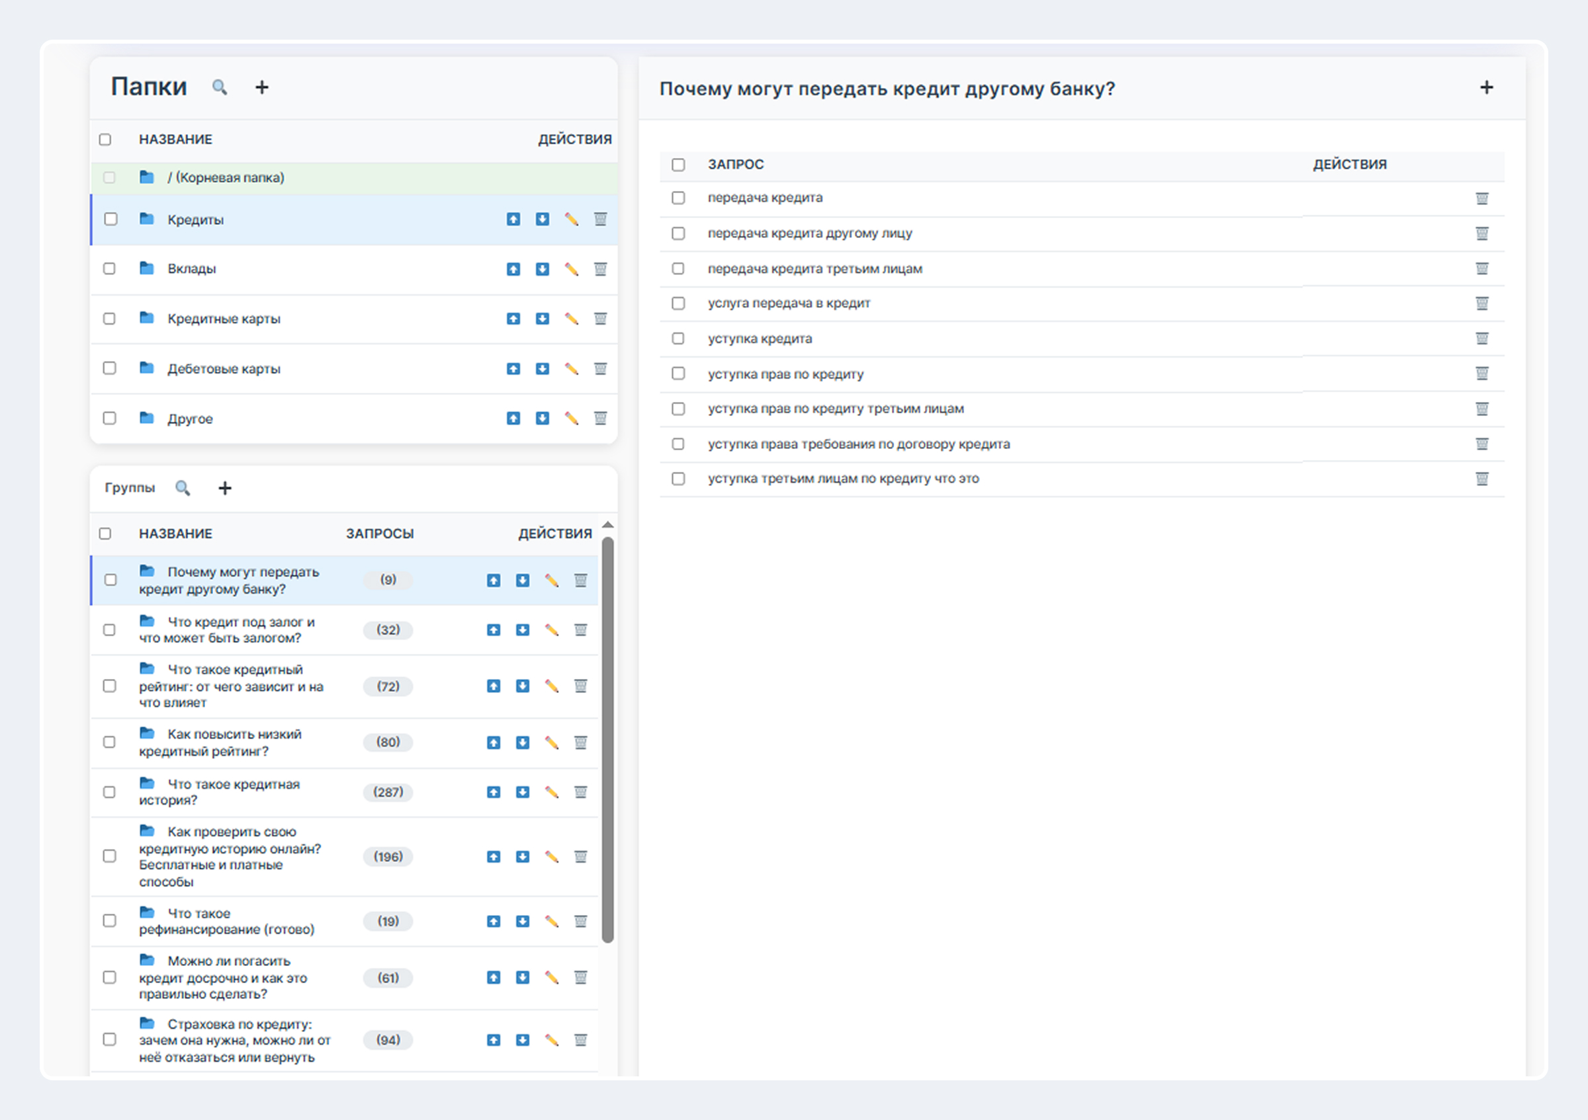Move the Вклады folder up
This screenshot has height=1120, width=1588.
tap(513, 269)
